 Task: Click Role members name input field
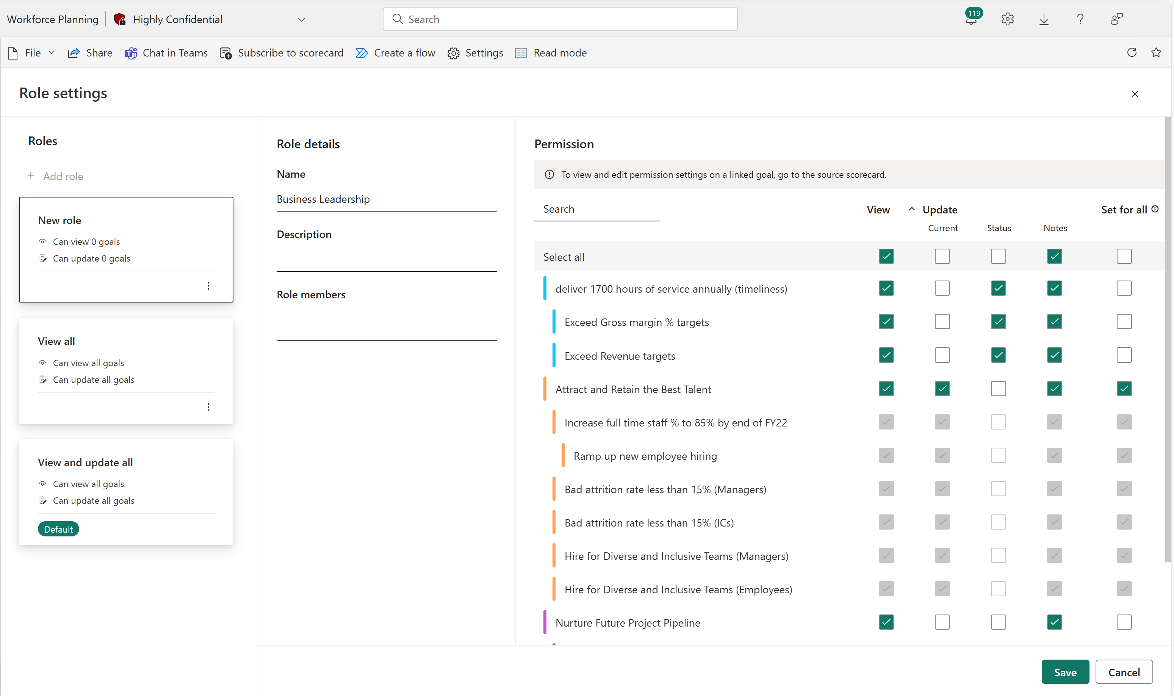click(387, 327)
